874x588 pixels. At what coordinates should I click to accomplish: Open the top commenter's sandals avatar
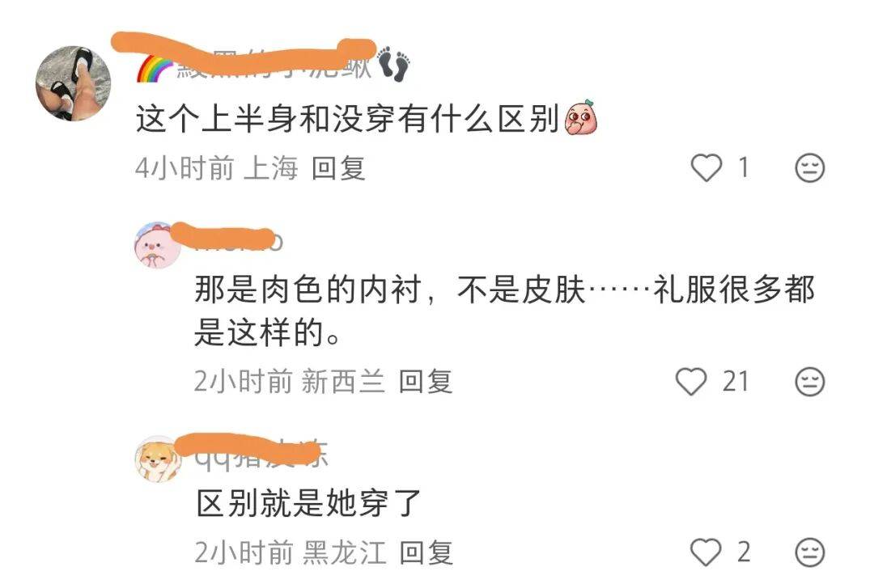pyautogui.click(x=73, y=83)
